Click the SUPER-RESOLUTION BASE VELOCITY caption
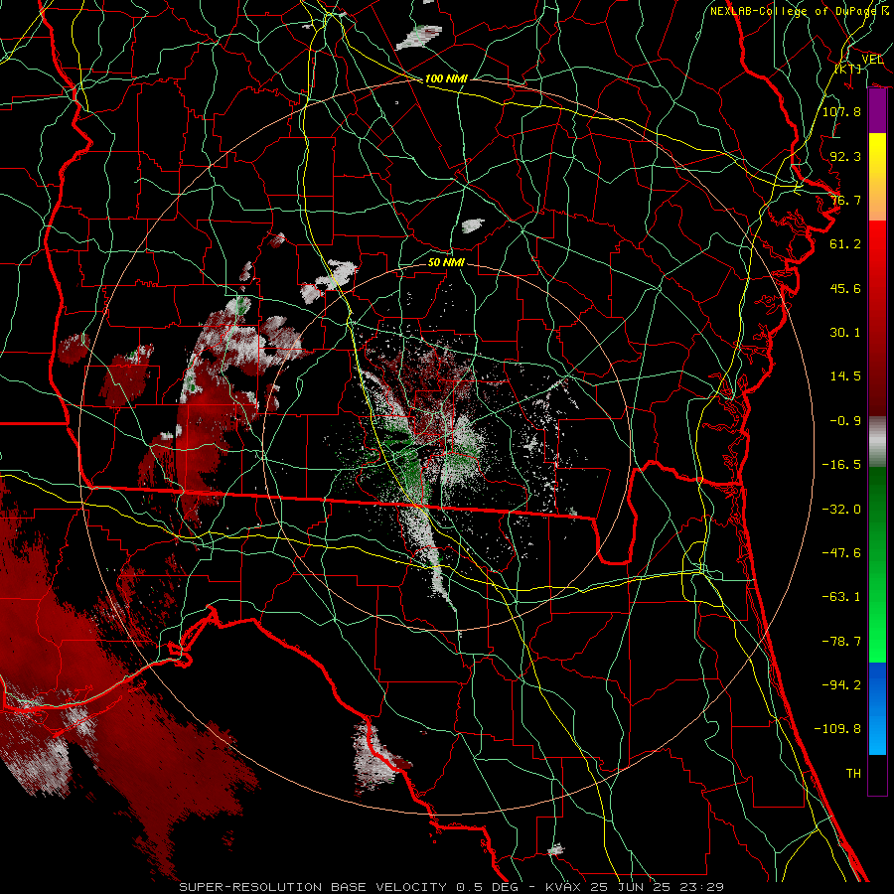894x894 pixels. click(315, 887)
